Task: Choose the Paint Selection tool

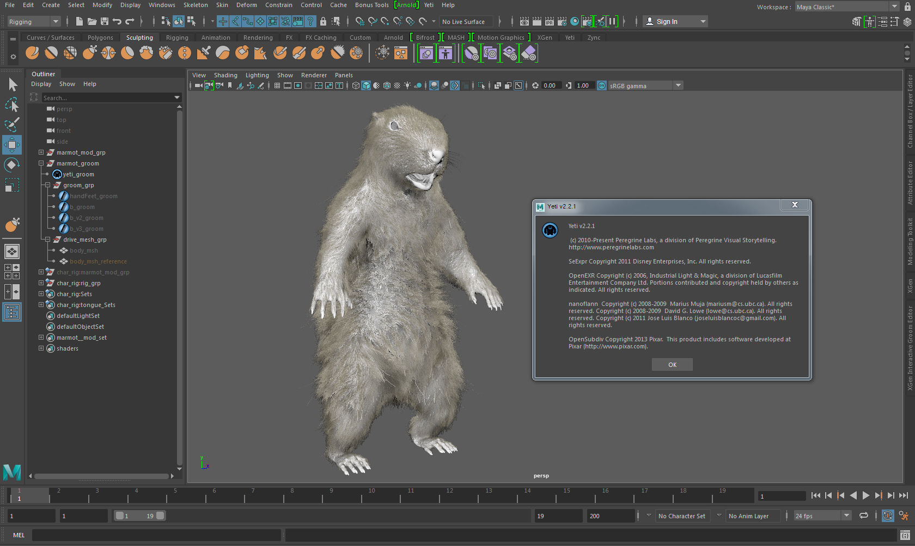Action: (x=12, y=125)
